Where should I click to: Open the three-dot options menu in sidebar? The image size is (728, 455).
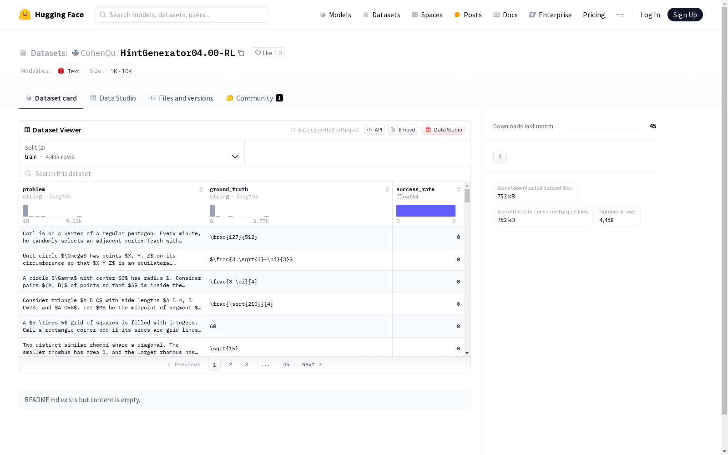pos(500,157)
